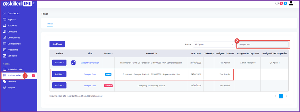300x112 pixels.
Task: Switch to the Tasks tab
Action: (x=50, y=24)
